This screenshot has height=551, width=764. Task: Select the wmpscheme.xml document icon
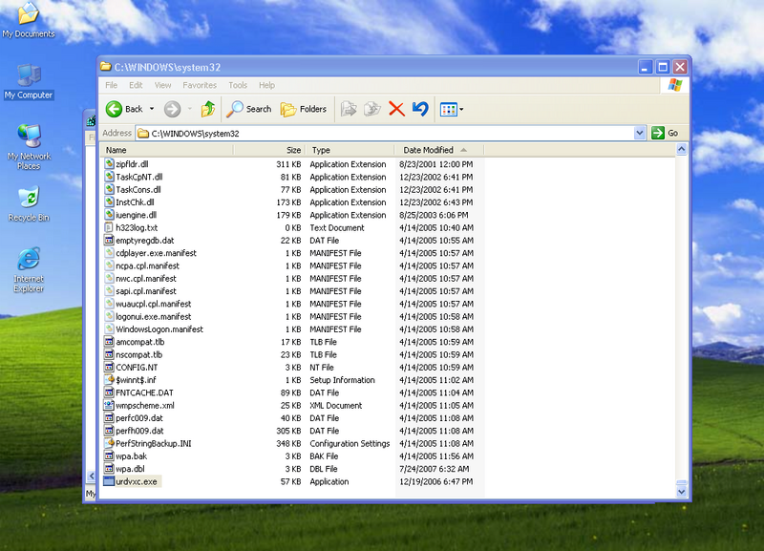[109, 405]
